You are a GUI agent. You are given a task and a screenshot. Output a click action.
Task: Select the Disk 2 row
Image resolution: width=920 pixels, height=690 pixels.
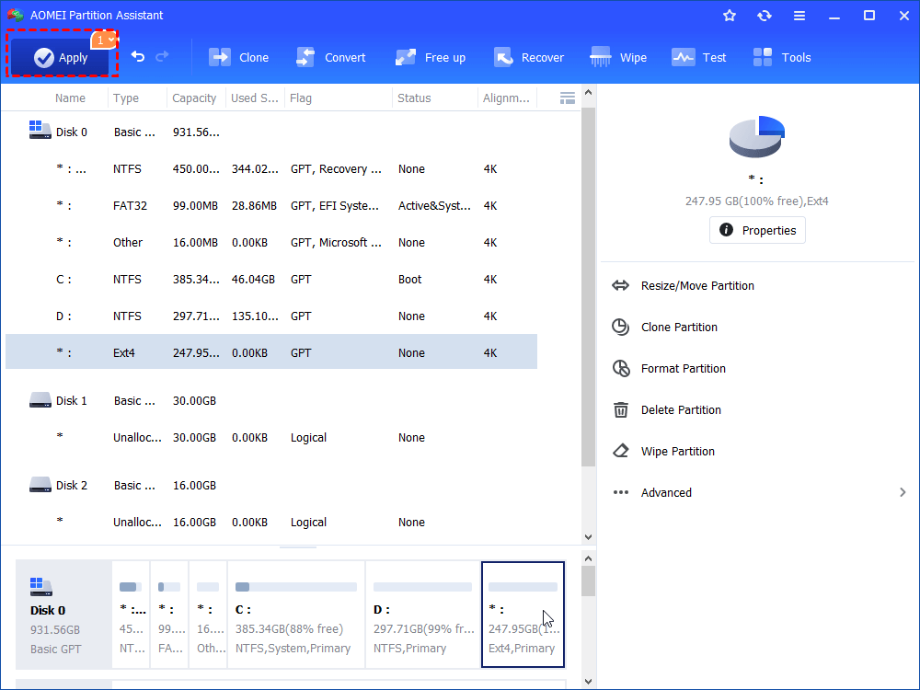[271, 485]
